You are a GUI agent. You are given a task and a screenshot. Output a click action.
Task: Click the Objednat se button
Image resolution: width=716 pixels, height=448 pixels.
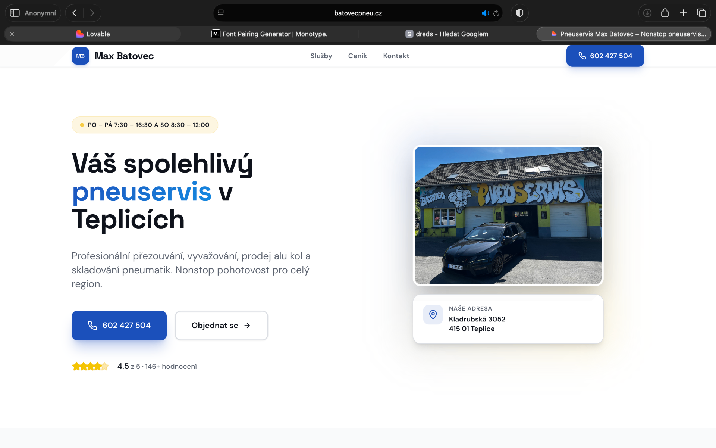[222, 326]
